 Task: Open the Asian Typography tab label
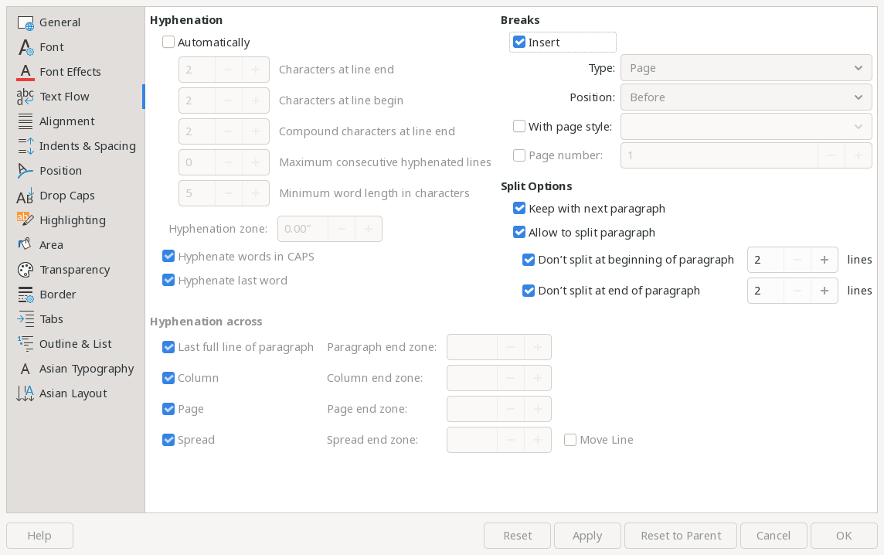click(x=87, y=369)
